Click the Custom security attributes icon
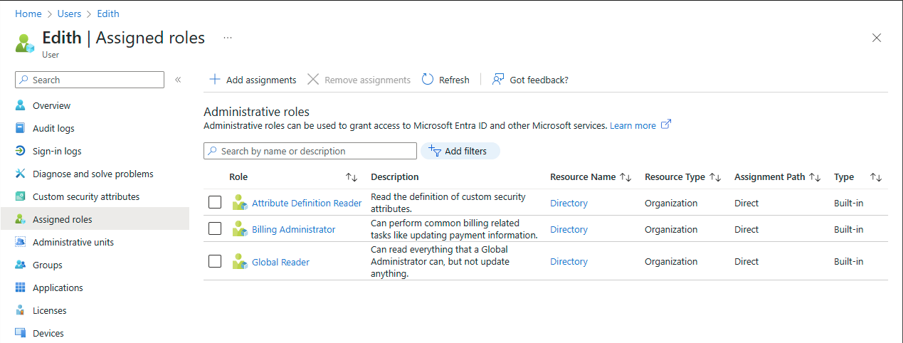Image resolution: width=903 pixels, height=343 pixels. (20, 197)
